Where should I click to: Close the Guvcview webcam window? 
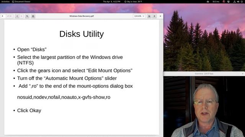(x=243, y=73)
